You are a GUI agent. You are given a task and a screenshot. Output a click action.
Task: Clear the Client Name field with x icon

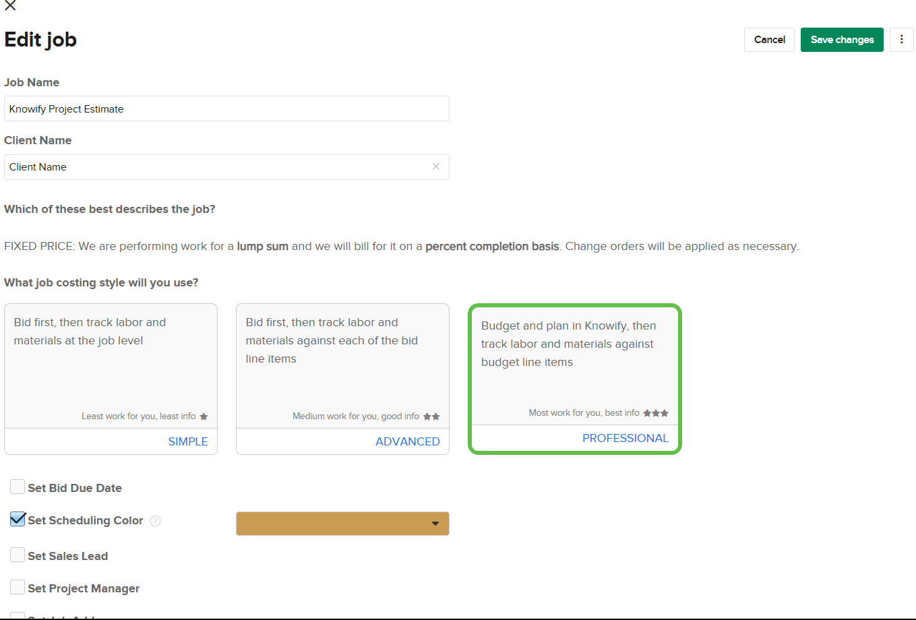436,166
